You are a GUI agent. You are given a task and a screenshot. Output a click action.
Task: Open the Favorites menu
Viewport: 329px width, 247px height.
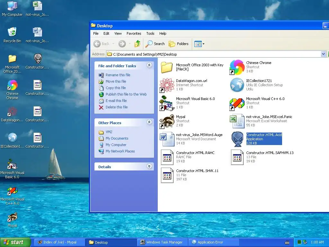[134, 33]
